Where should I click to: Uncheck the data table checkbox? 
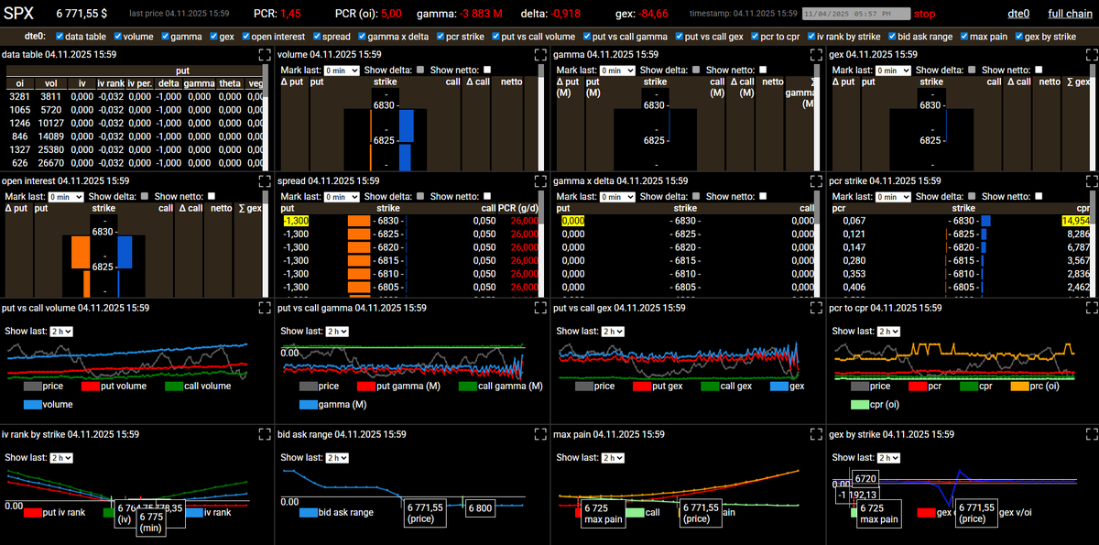(x=60, y=37)
